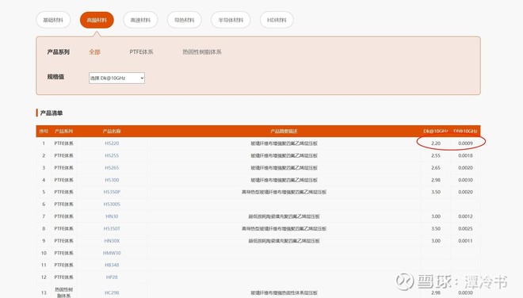
Task: Open product HC298 link
Action: (112, 292)
